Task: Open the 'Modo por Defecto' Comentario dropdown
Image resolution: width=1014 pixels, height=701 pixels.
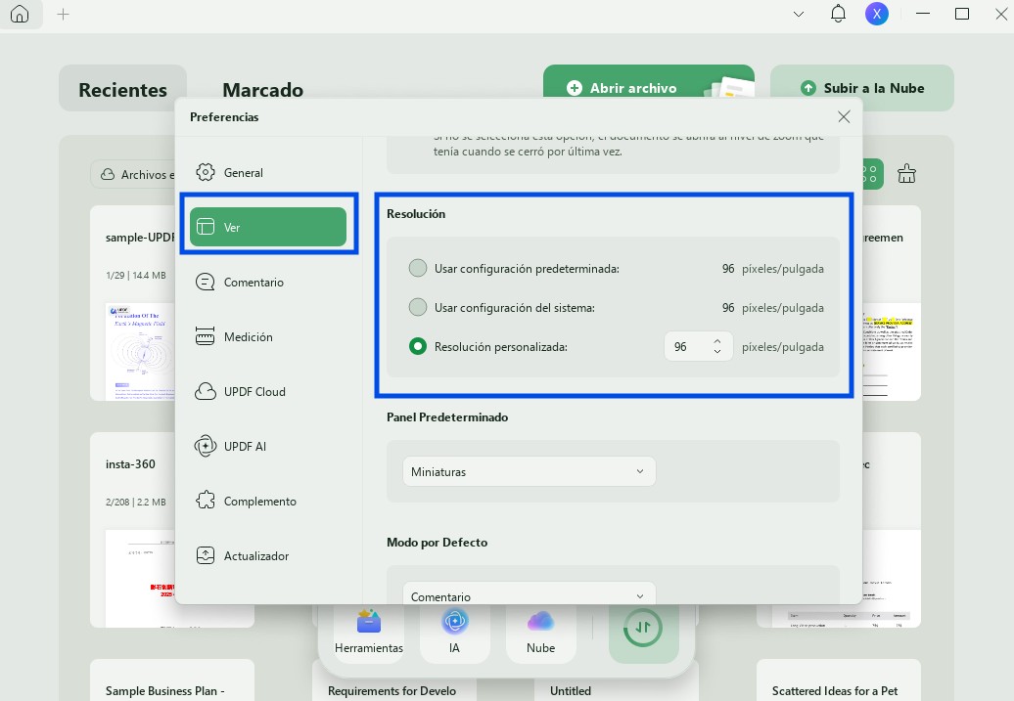Action: pos(528,594)
